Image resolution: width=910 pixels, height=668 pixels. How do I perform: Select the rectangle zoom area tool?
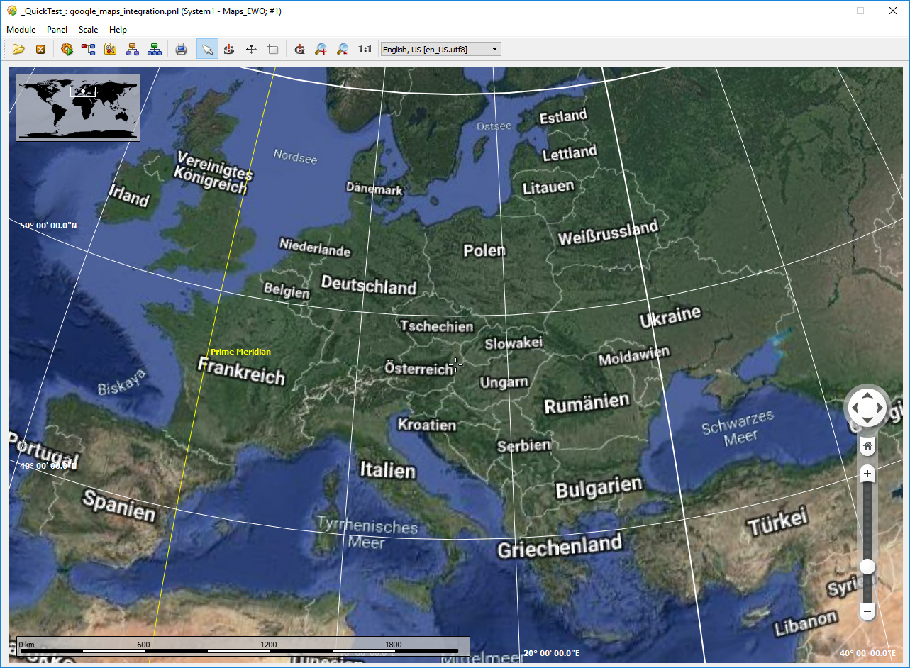(x=272, y=49)
